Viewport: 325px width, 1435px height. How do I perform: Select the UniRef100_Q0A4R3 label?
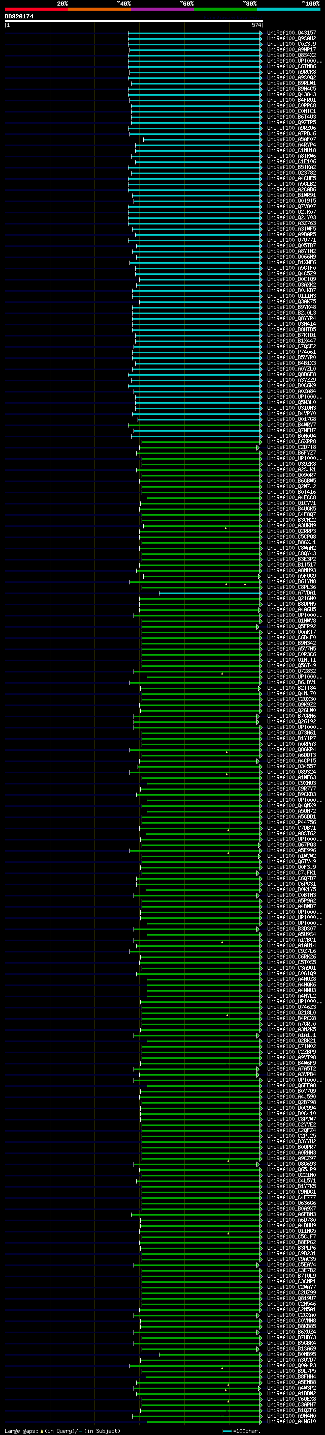291,1365
